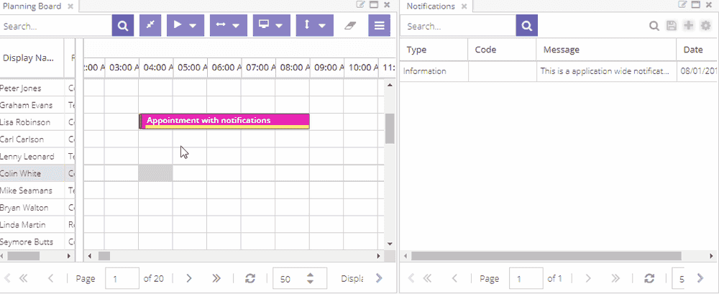719x294 pixels.
Task: Click the Information notification type cell
Action: click(x=434, y=72)
